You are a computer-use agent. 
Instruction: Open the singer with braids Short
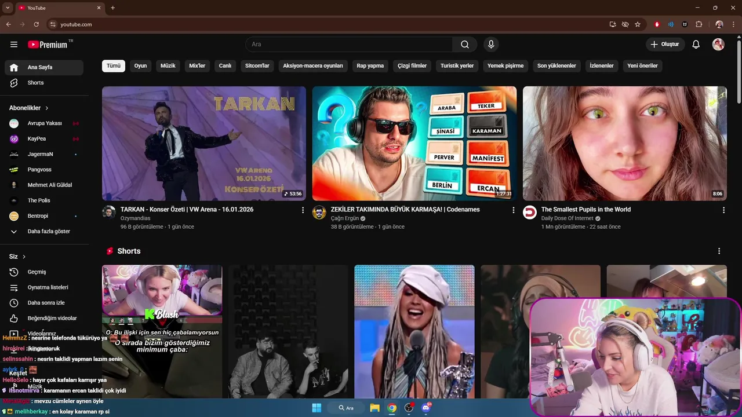414,332
